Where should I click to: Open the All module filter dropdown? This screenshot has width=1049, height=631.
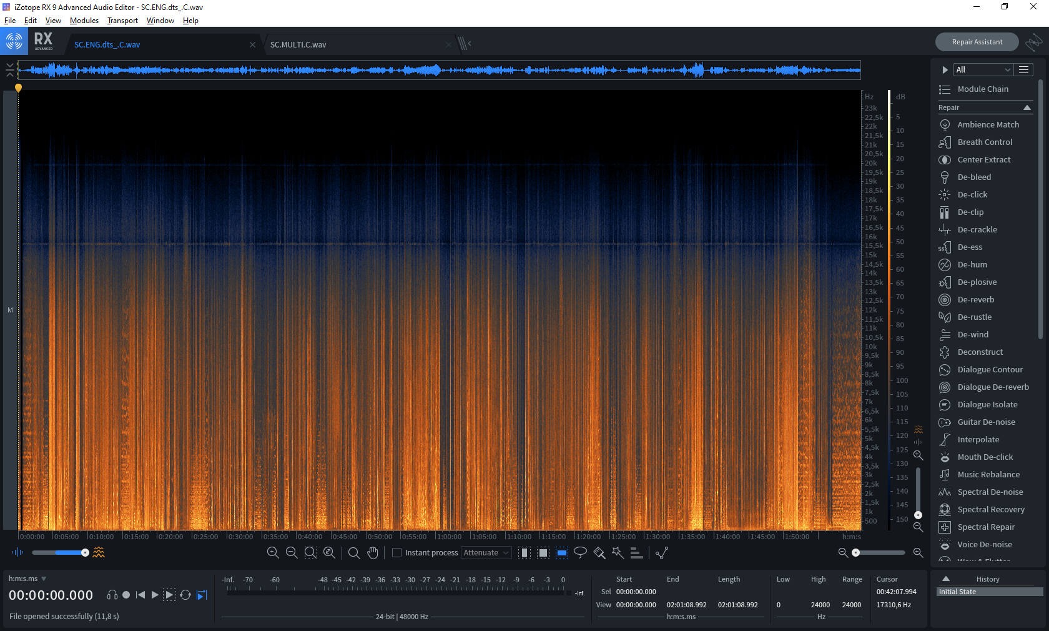pyautogui.click(x=983, y=69)
